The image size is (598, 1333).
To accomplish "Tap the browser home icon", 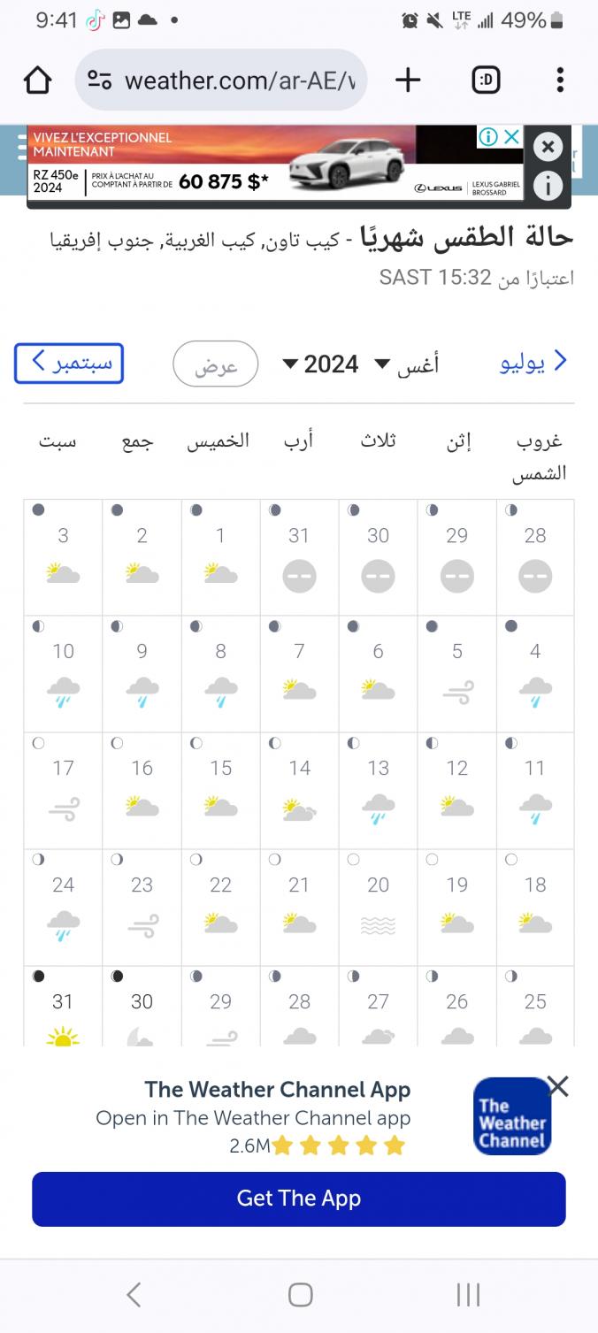I will (x=37, y=80).
